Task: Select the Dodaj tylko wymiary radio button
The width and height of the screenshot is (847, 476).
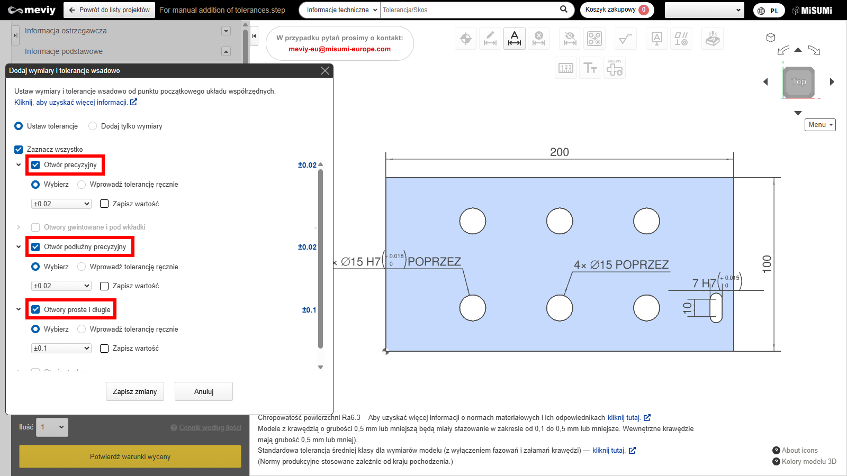Action: [93, 126]
